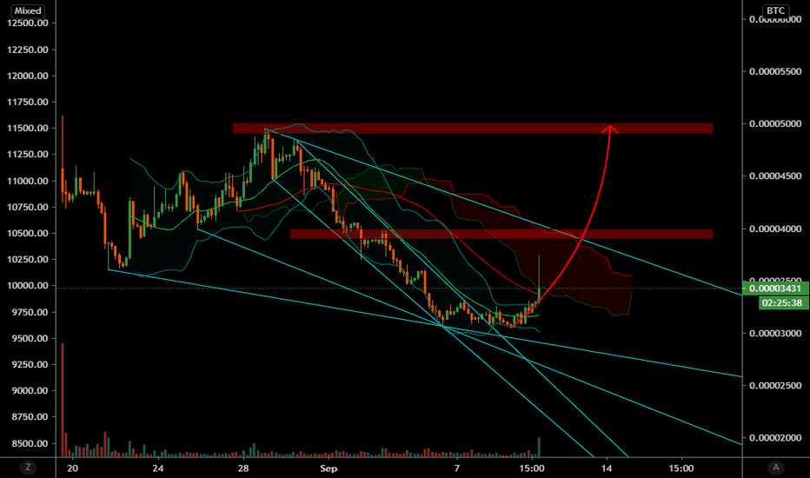The height and width of the screenshot is (478, 810).
Task: Click the 0.00003000 right axis label
Action: [x=775, y=334]
